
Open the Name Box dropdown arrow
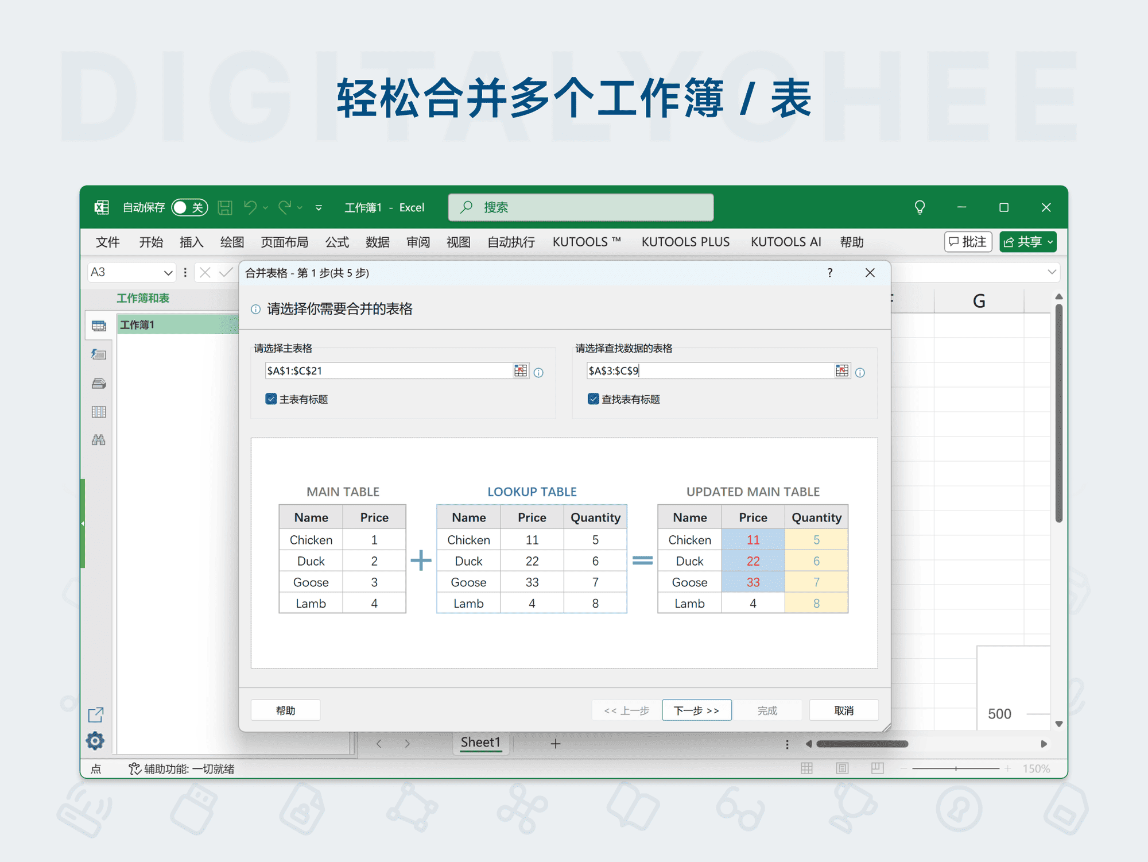pyautogui.click(x=168, y=273)
